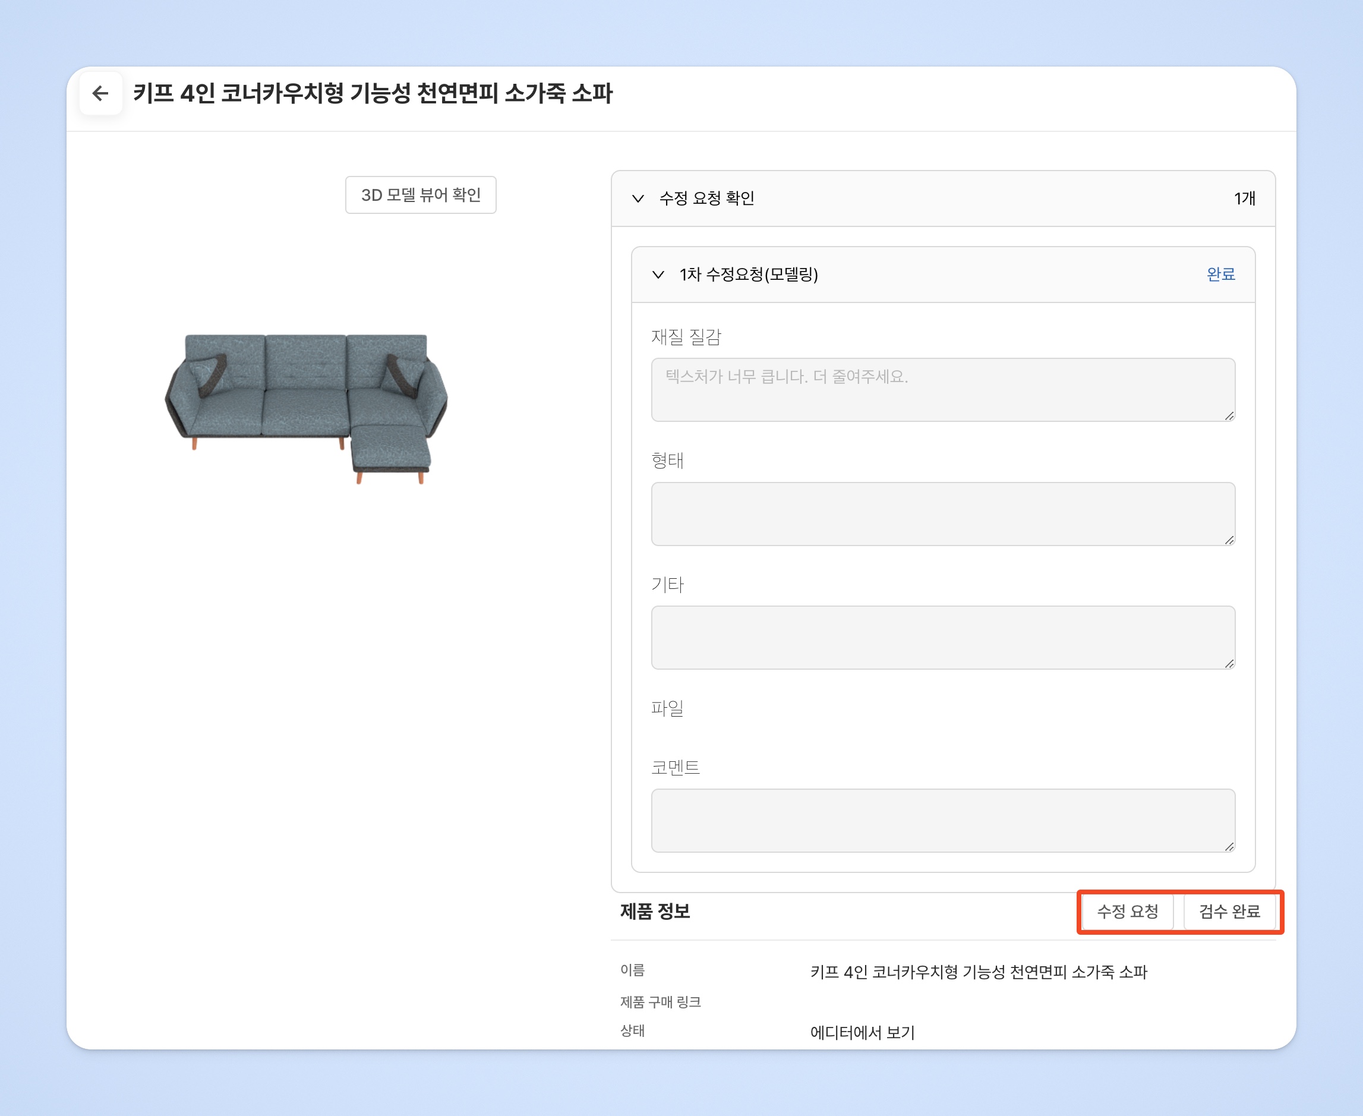Viewport: 1363px width, 1116px height.
Task: Click the blue 완료 status link
Action: [x=1220, y=275]
